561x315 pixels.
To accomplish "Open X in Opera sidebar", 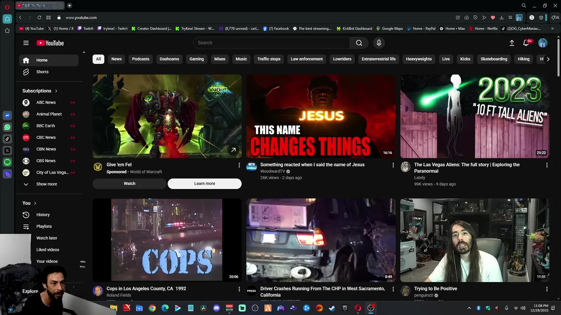I will tap(7, 150).
